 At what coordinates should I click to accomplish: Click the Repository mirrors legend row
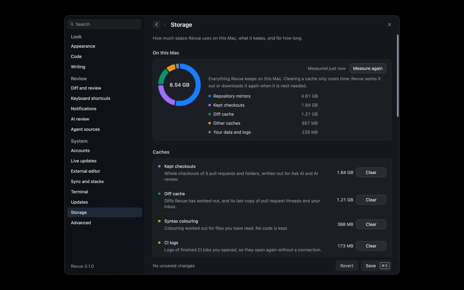pos(263,96)
